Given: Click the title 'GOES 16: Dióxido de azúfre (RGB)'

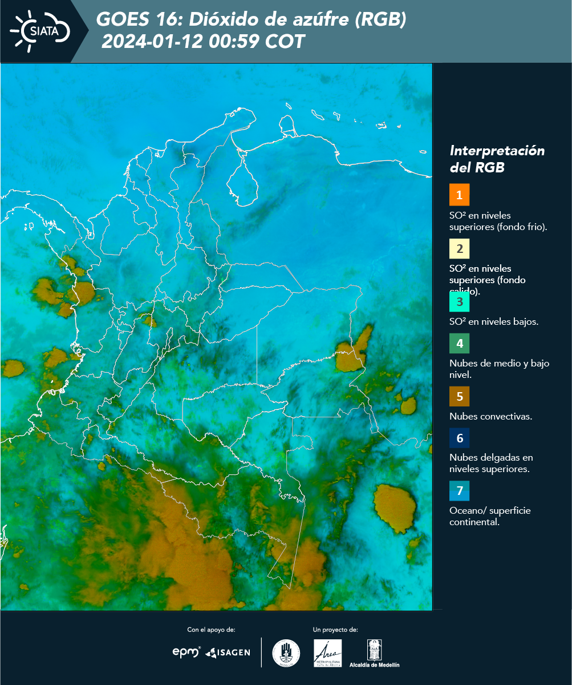Looking at the screenshot, I should (x=251, y=20).
